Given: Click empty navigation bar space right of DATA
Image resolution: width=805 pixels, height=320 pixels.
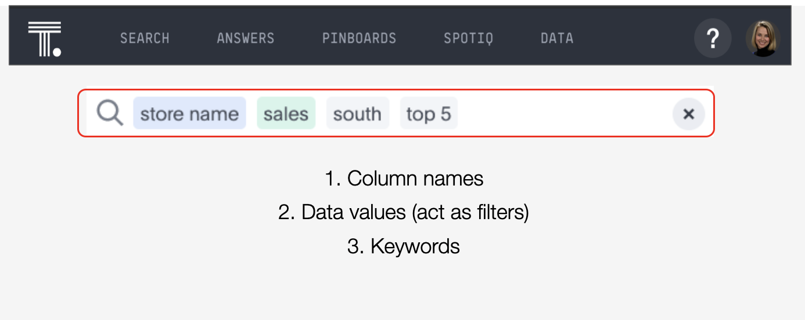Looking at the screenshot, I should 633,39.
